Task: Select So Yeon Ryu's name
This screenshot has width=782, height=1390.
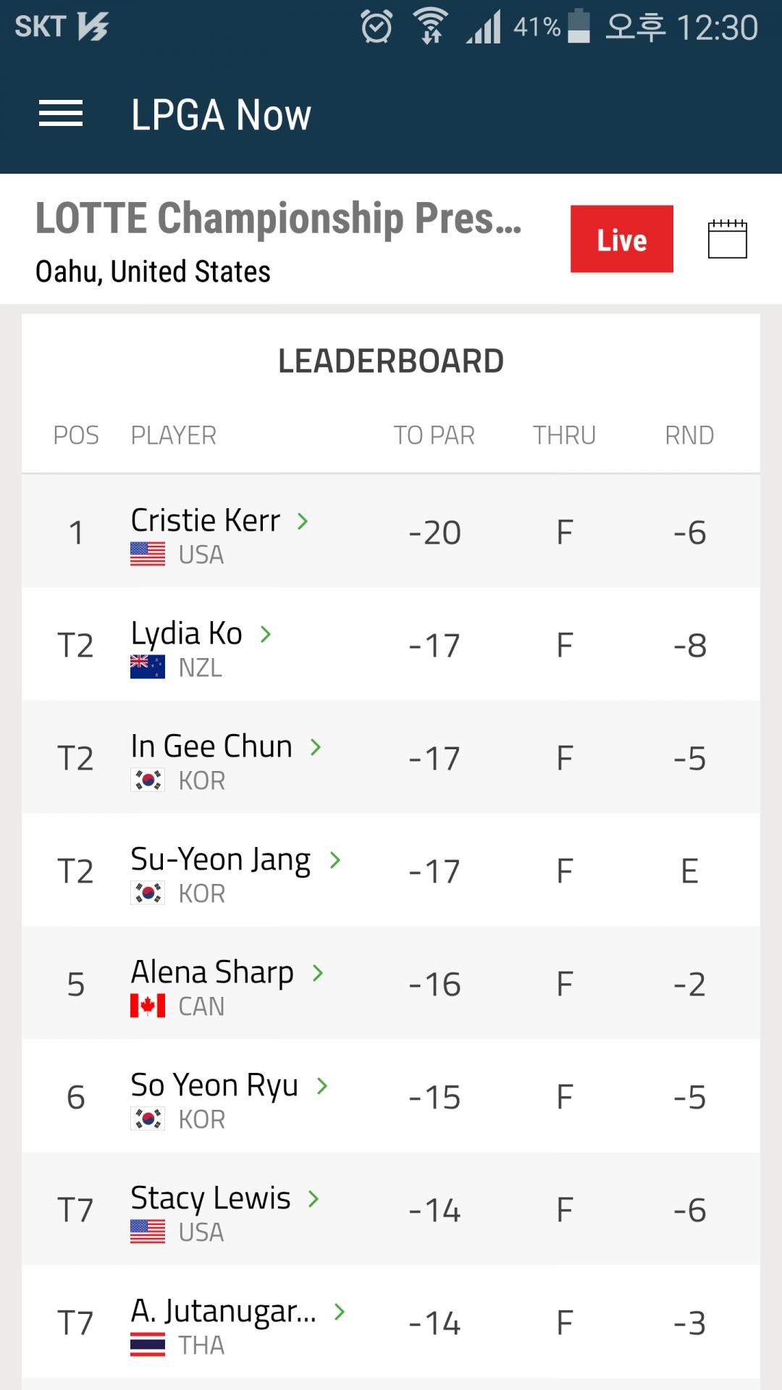Action: point(214,1085)
